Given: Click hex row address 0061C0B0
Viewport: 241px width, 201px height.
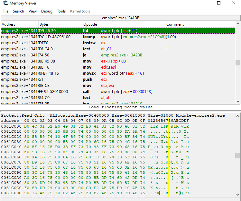Looking at the screenshot, I should [11, 183].
